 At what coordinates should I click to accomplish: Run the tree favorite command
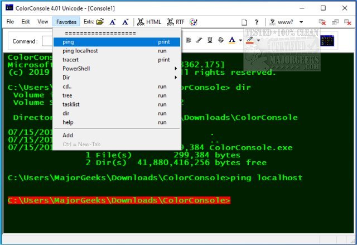tap(117, 95)
